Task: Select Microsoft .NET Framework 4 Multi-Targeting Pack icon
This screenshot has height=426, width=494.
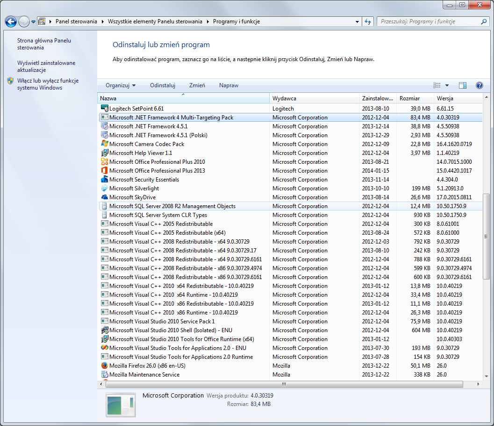Action: pos(105,118)
